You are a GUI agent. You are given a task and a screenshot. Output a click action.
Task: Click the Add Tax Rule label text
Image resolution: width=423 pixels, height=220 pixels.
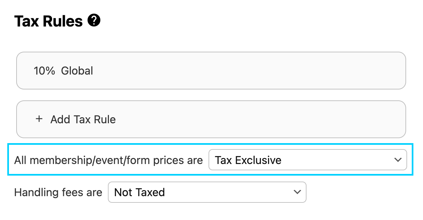pos(83,119)
